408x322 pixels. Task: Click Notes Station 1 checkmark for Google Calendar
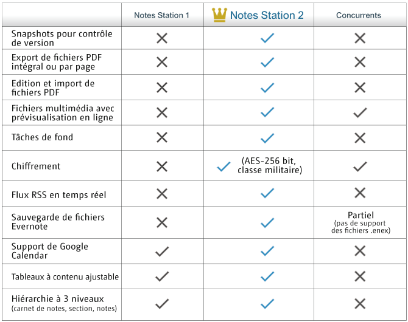(x=161, y=251)
